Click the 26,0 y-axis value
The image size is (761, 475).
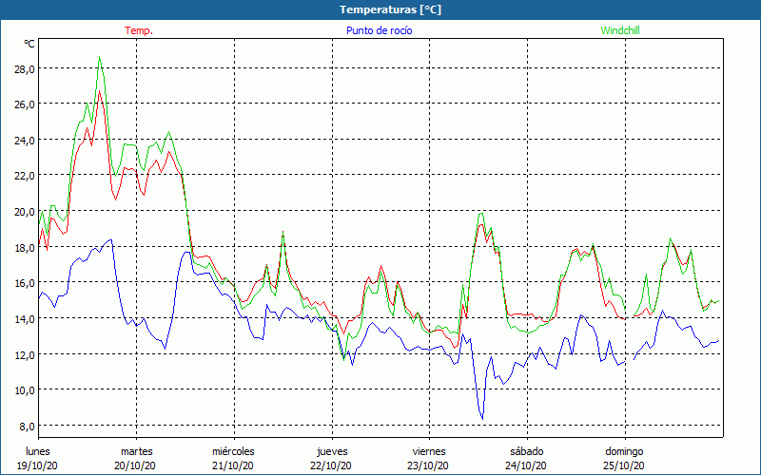click(x=25, y=104)
